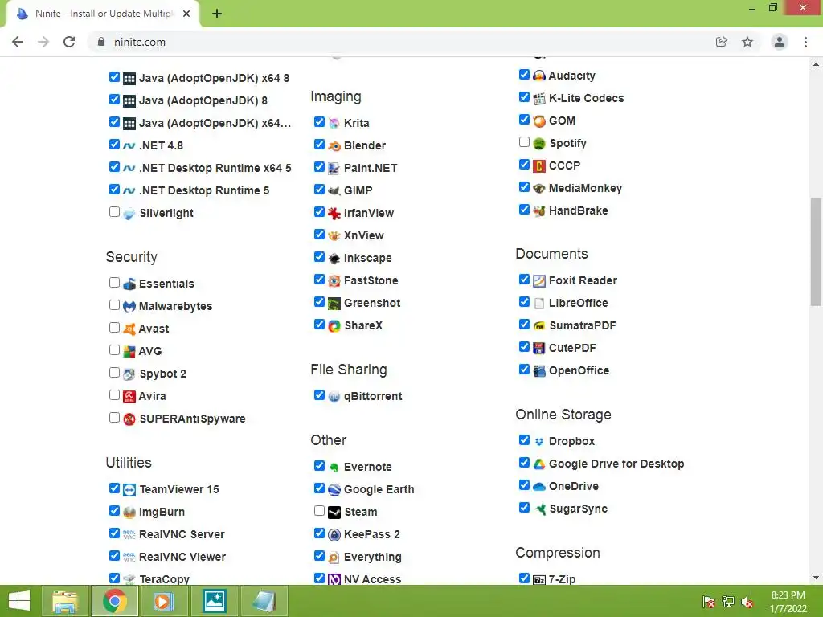Select the AVG checkbox
The image size is (823, 617).
(114, 350)
